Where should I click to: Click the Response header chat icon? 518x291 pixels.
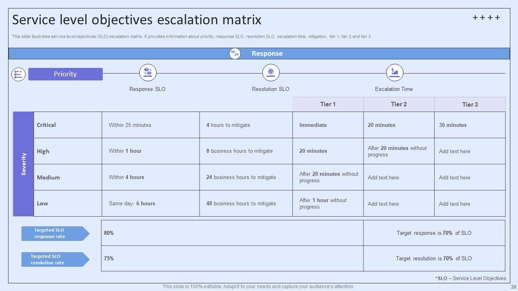[x=235, y=53]
